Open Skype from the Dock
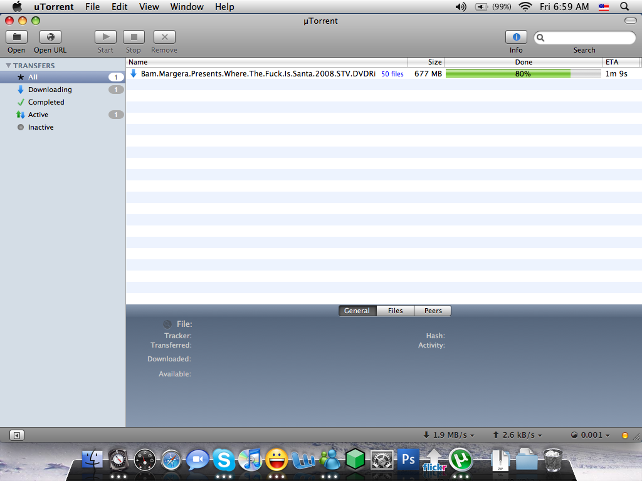 tap(224, 460)
